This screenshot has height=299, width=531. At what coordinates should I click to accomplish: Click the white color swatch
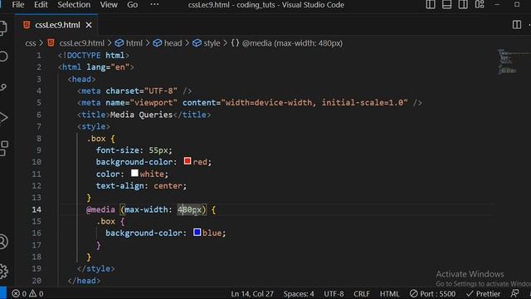[134, 173]
